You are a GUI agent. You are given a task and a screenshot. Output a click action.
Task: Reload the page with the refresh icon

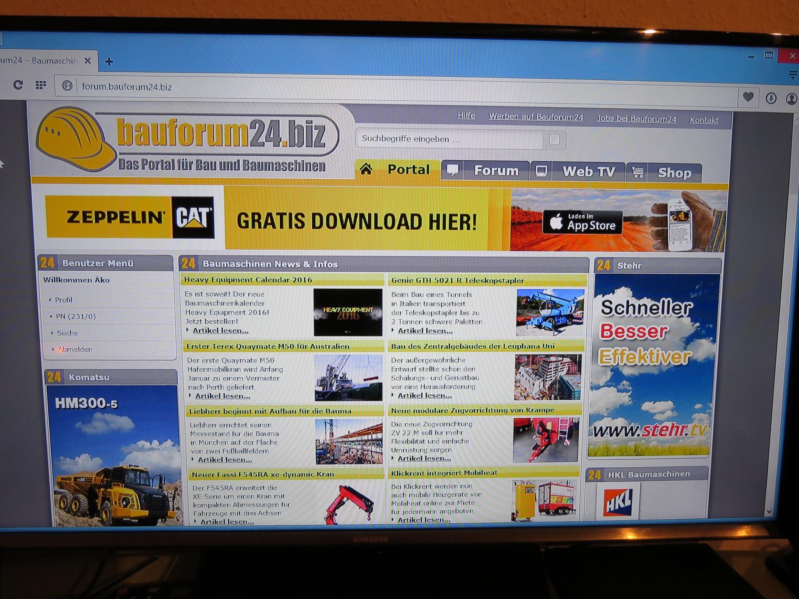[x=18, y=85]
